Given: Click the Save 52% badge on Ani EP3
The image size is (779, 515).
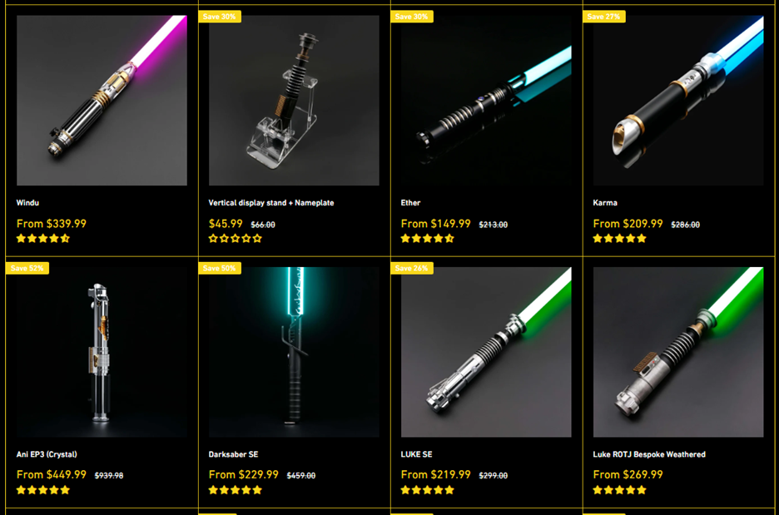Looking at the screenshot, I should click(27, 268).
